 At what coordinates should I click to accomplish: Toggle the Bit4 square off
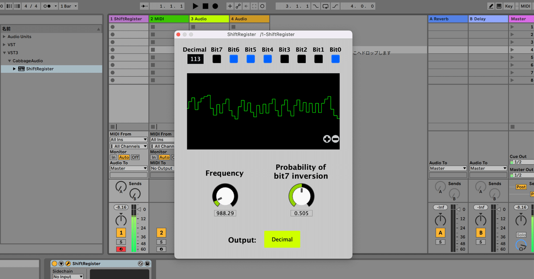pyautogui.click(x=267, y=59)
